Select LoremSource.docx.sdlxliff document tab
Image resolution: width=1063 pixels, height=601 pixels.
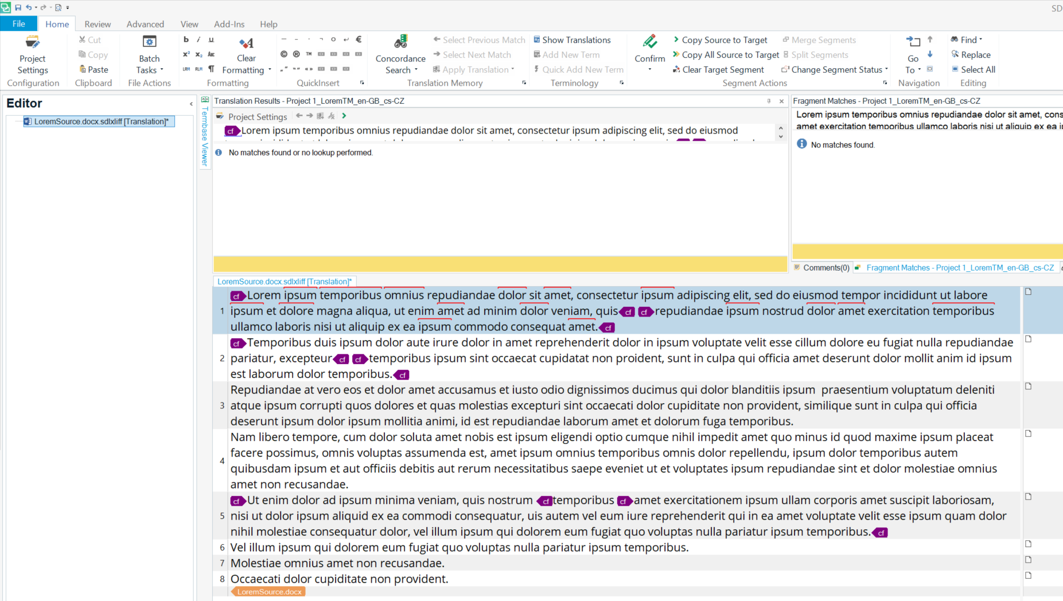point(285,282)
